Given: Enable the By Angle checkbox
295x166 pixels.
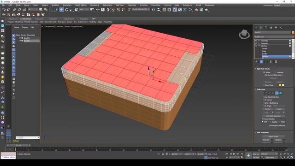Looking at the screenshot, I should 263,106.
